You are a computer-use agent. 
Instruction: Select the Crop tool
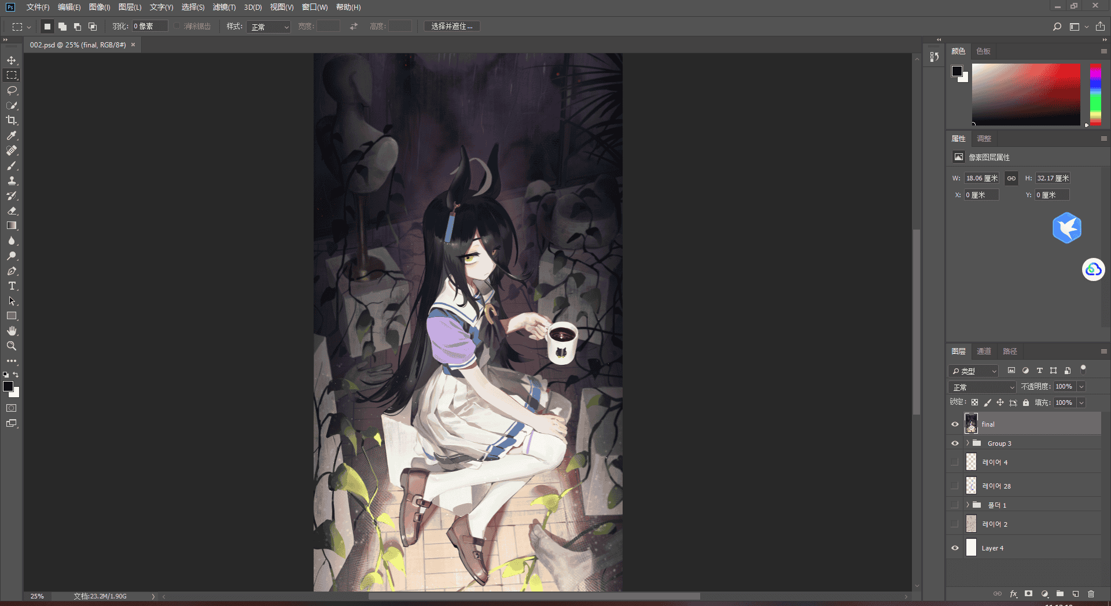pyautogui.click(x=12, y=120)
